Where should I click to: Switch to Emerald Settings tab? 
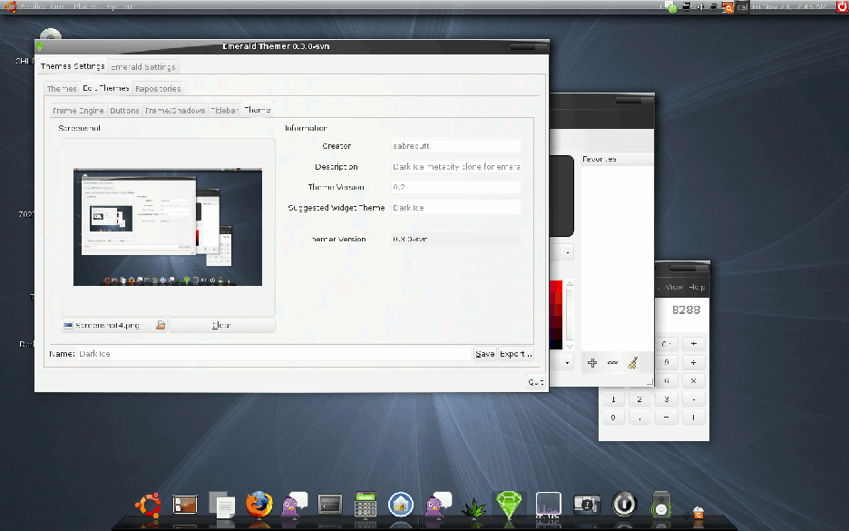tap(143, 66)
